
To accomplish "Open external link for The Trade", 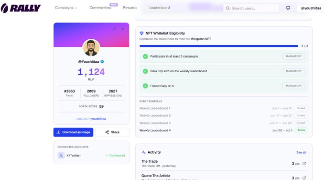I will pyautogui.click(x=304, y=164).
